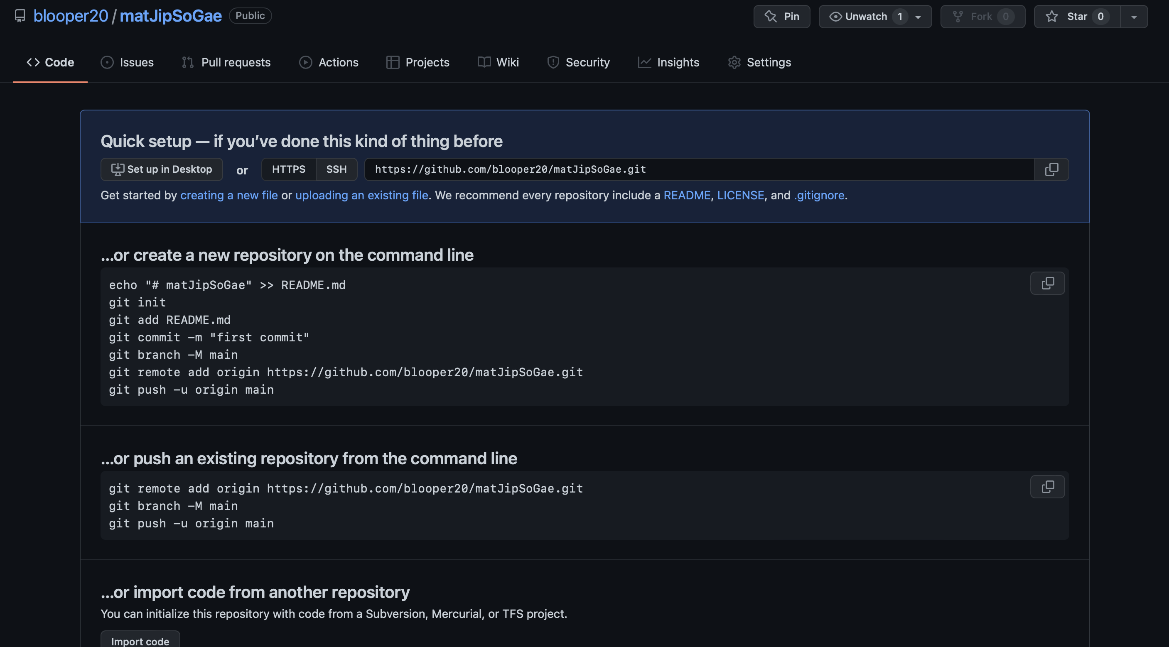Click the Unwatch count badge showing 1
The height and width of the screenshot is (647, 1169).
tap(899, 17)
